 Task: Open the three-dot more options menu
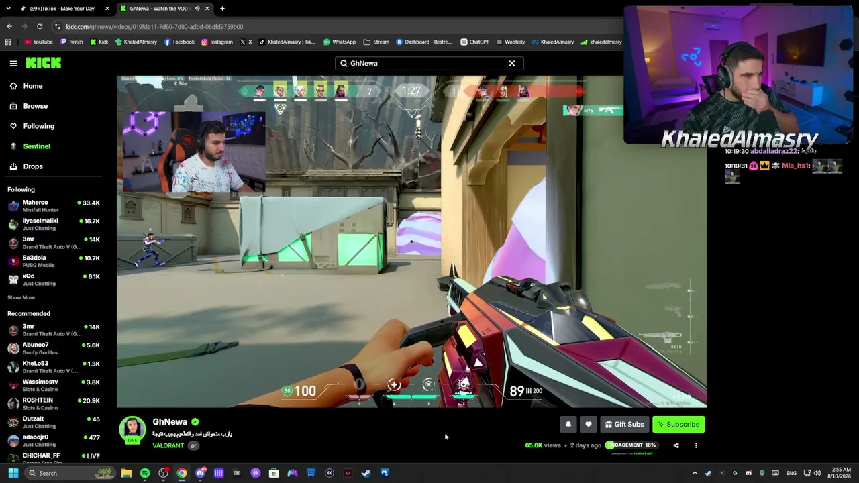(696, 445)
